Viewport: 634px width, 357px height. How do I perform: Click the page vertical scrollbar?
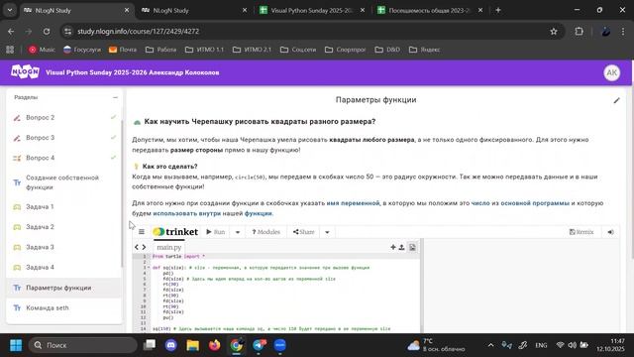pos(632,160)
